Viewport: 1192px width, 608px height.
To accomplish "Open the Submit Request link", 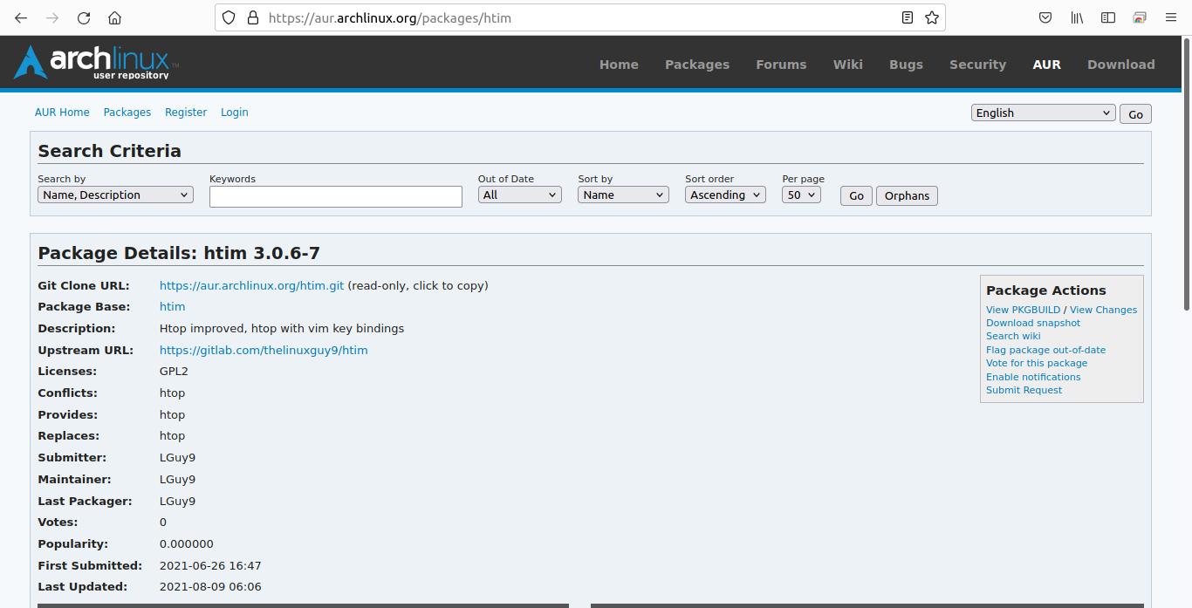I will 1024,390.
